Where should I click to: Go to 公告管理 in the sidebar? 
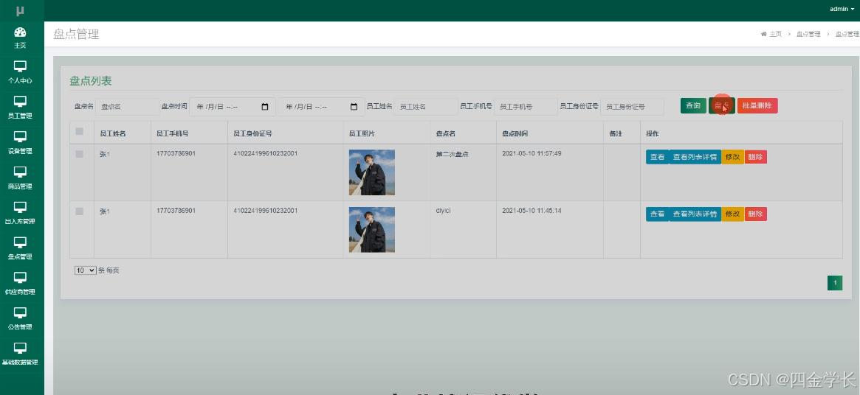(20, 319)
